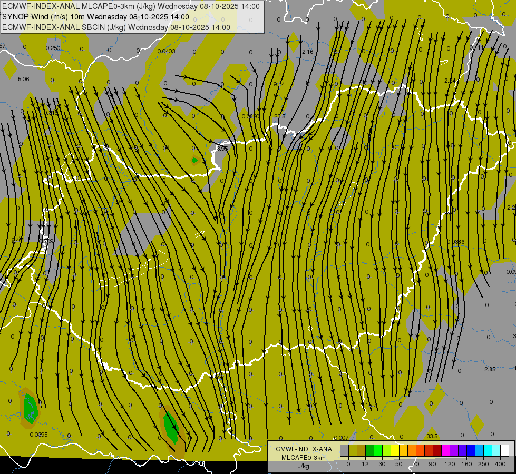This screenshot has height=474, width=516.
Task: Select the 5.06 value label
Action: tap(23, 79)
